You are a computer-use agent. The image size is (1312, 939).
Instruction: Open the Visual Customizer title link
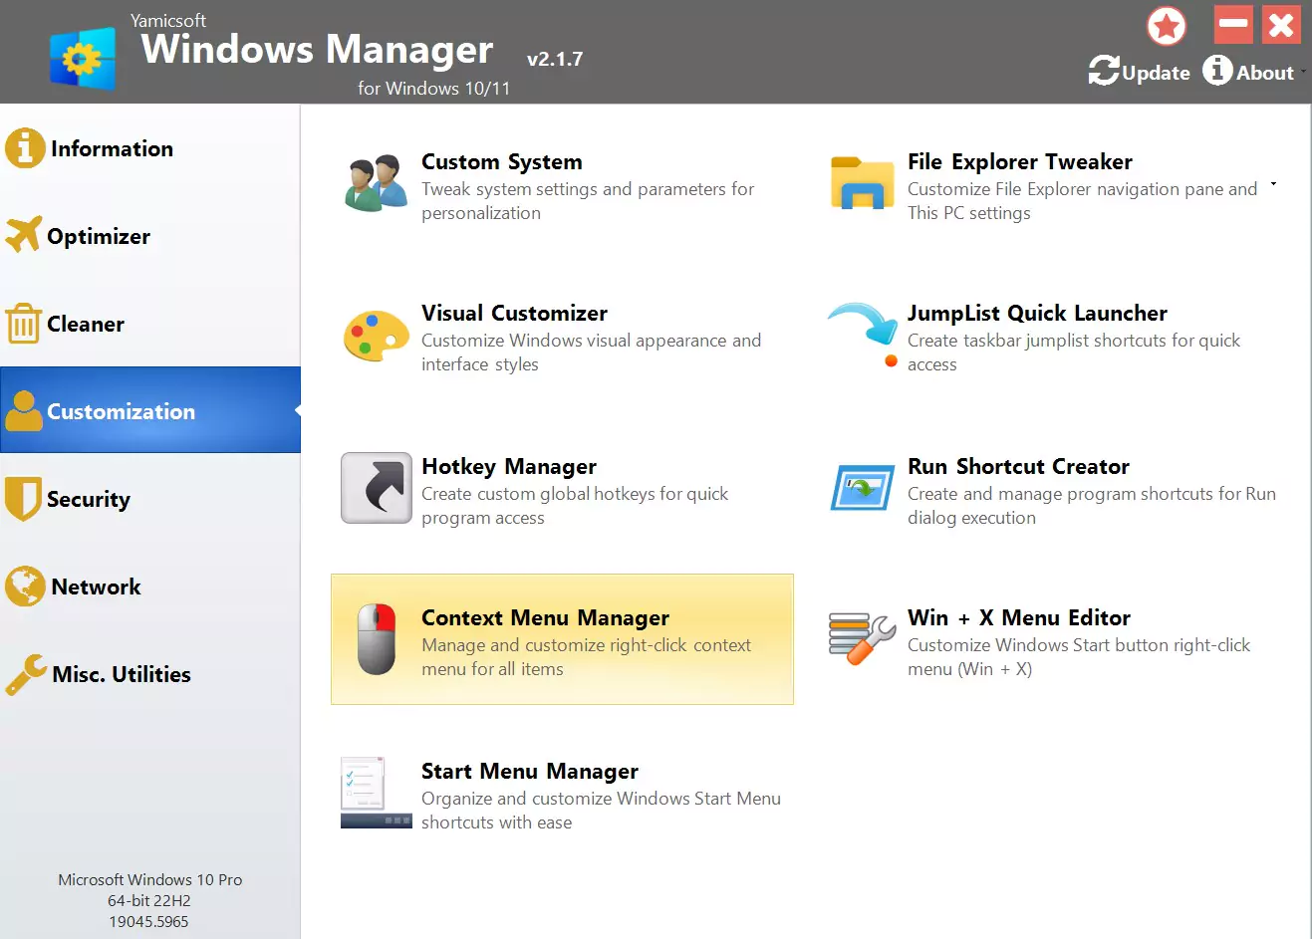tap(514, 313)
